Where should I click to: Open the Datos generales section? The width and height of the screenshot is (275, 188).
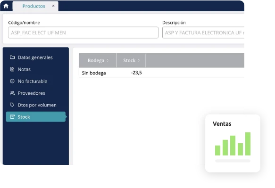[35, 57]
